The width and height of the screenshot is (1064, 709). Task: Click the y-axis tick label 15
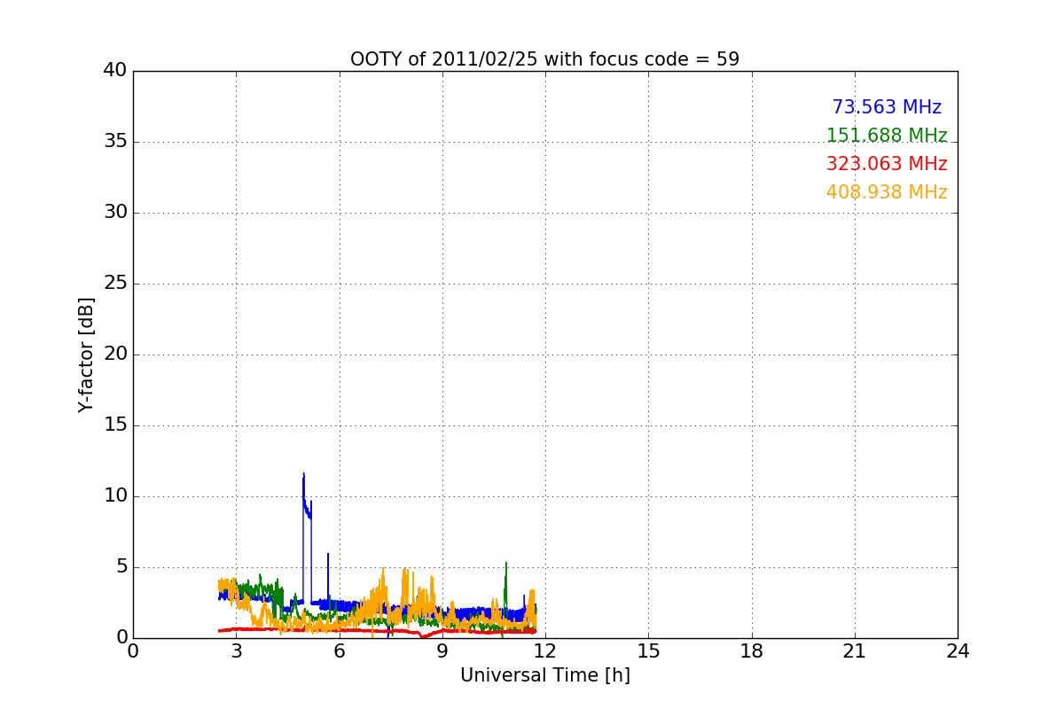point(115,425)
